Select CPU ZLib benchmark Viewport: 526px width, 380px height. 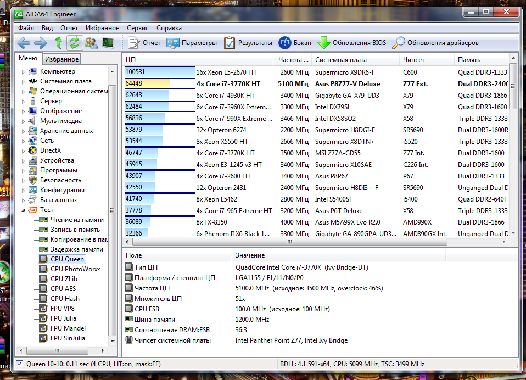[58, 279]
